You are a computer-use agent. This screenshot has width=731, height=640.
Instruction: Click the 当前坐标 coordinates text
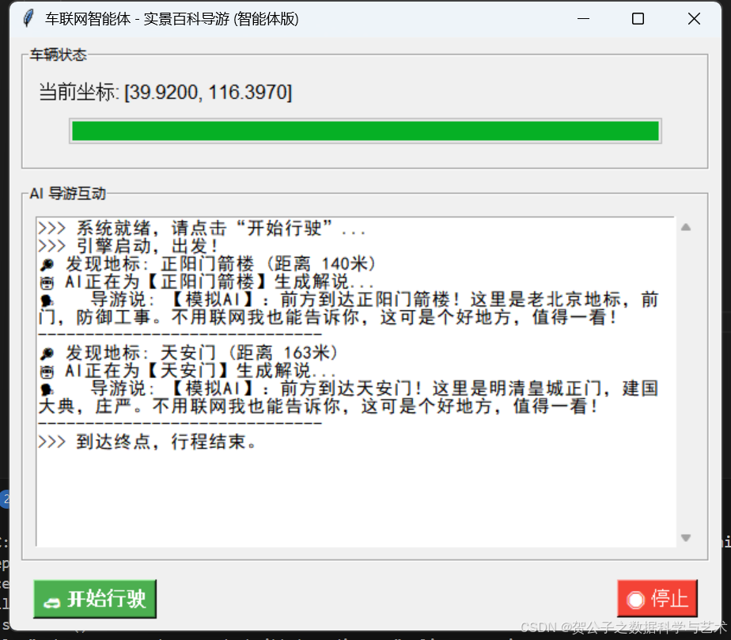click(166, 92)
